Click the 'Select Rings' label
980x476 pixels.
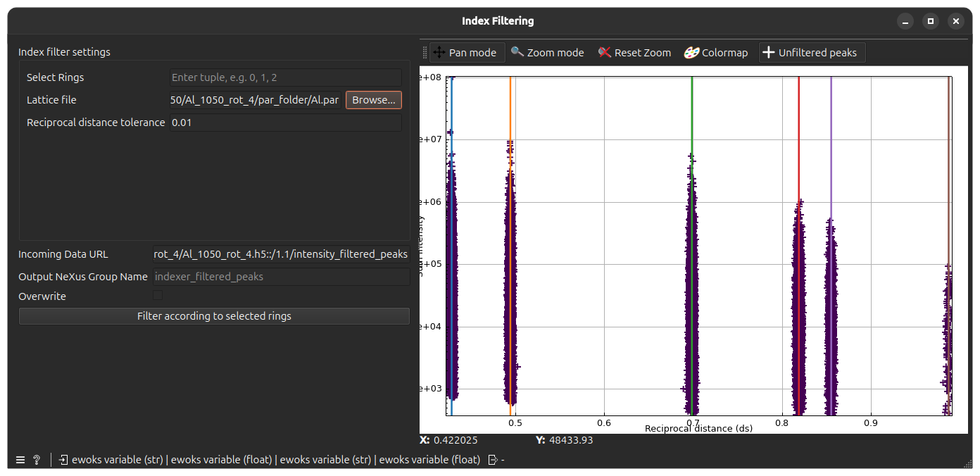click(55, 77)
